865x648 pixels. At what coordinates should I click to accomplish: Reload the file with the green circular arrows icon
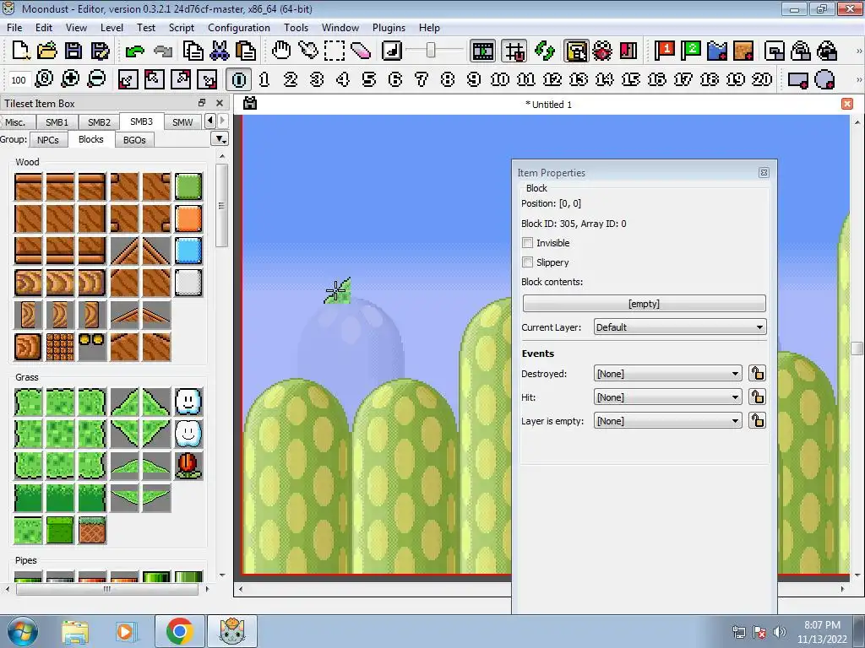545,51
